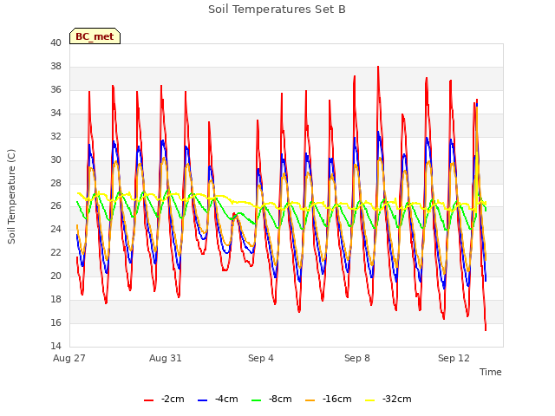Click the 36 y-axis tick label
555x416 pixels.
(55, 89)
